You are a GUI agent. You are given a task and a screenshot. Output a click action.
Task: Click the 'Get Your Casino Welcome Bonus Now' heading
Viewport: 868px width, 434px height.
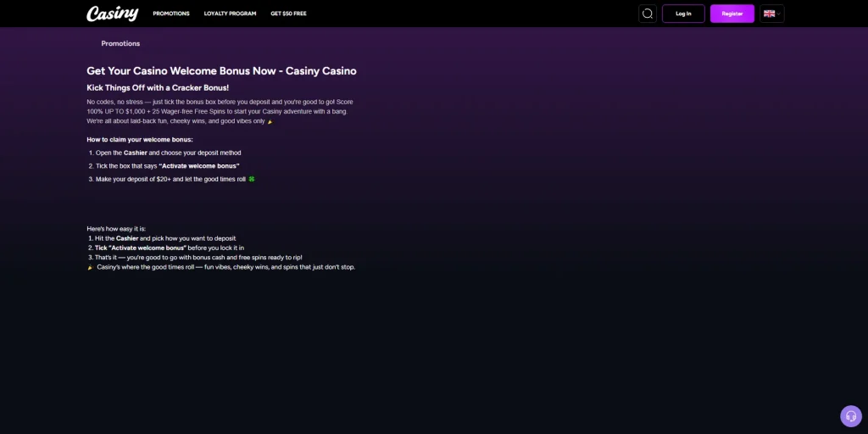pos(221,71)
